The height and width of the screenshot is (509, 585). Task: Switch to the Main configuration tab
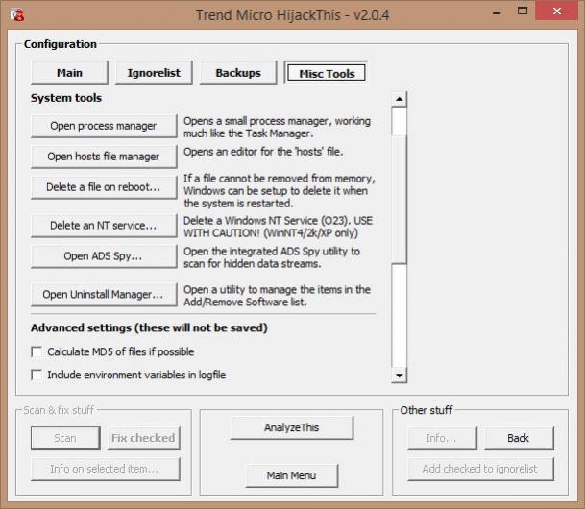pos(69,72)
